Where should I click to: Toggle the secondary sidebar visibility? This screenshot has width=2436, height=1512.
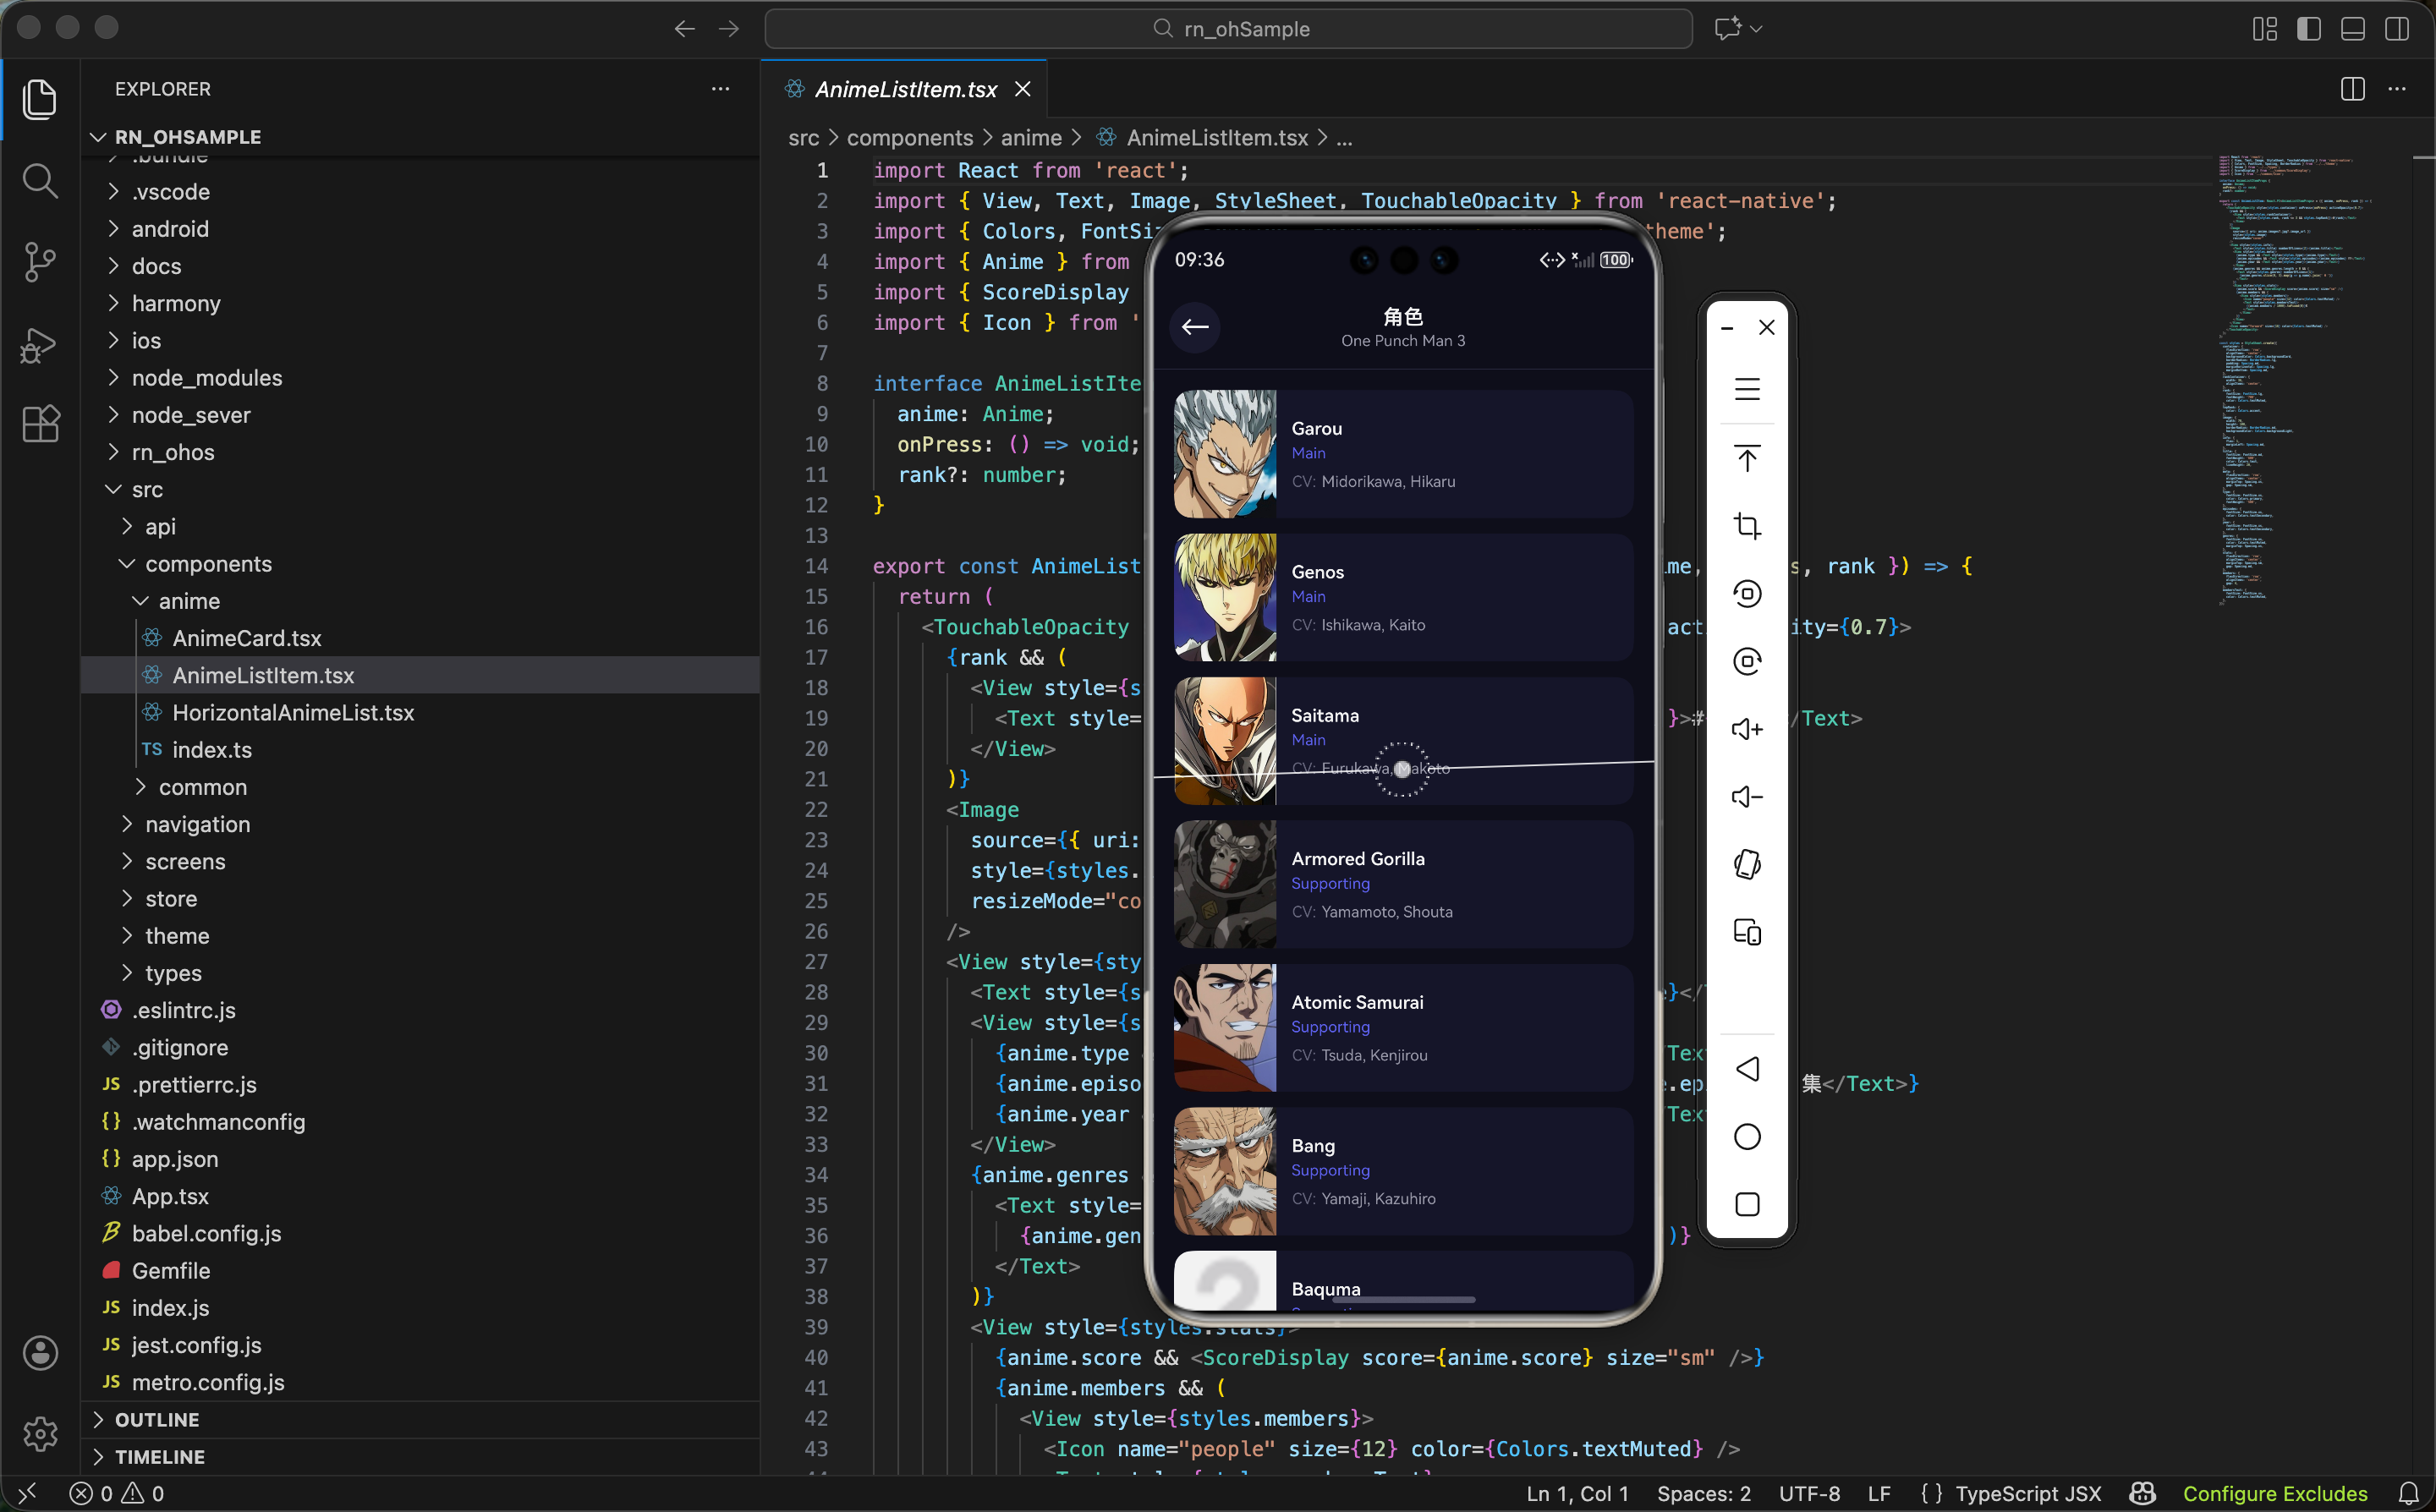(2396, 29)
